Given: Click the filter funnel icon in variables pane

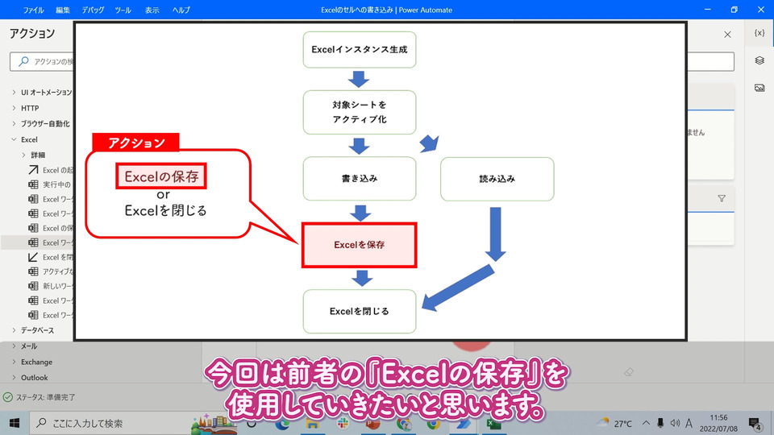Looking at the screenshot, I should click(721, 198).
